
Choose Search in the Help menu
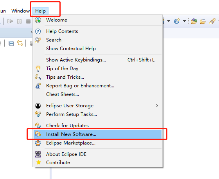pos(98,40)
